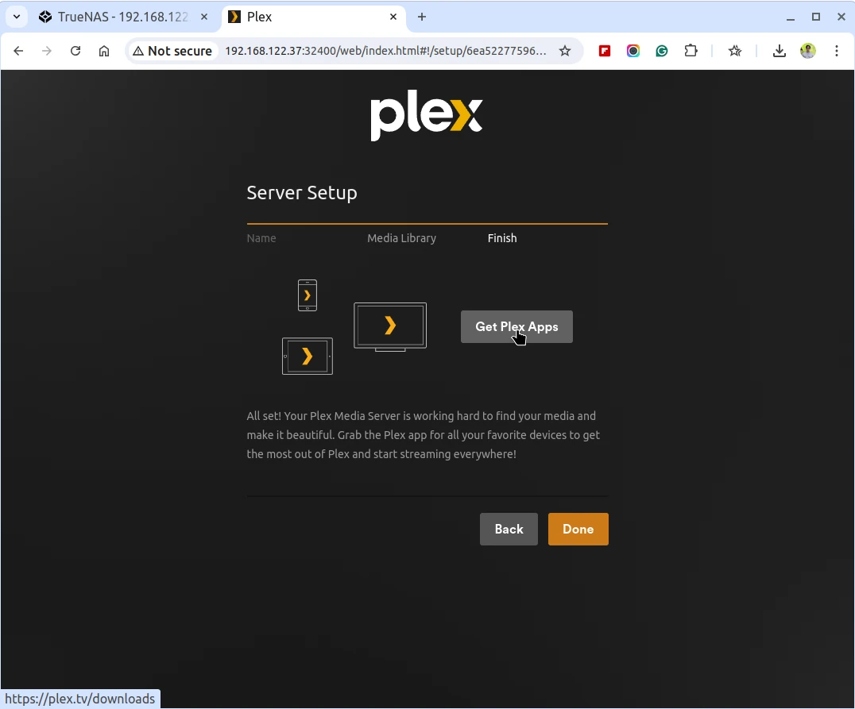
Task: Open the bookmarks star list
Action: (735, 51)
